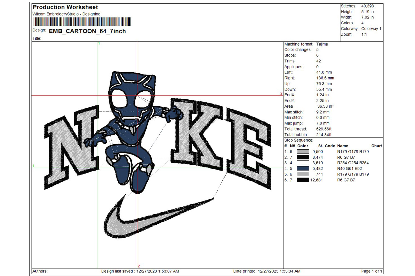Click the barcode under the Production Worksheet title

pyautogui.click(x=82, y=22)
